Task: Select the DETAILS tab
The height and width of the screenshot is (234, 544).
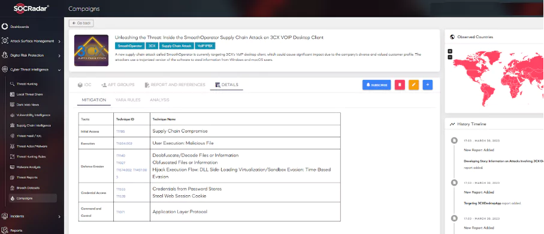Action: tap(226, 85)
